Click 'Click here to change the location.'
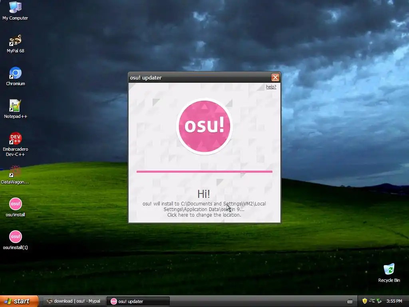The image size is (409, 307). click(x=204, y=215)
